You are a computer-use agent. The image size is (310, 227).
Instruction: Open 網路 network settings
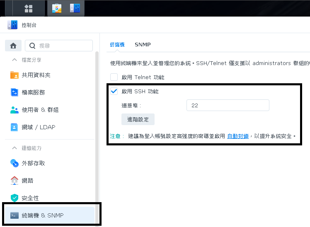click(27, 181)
